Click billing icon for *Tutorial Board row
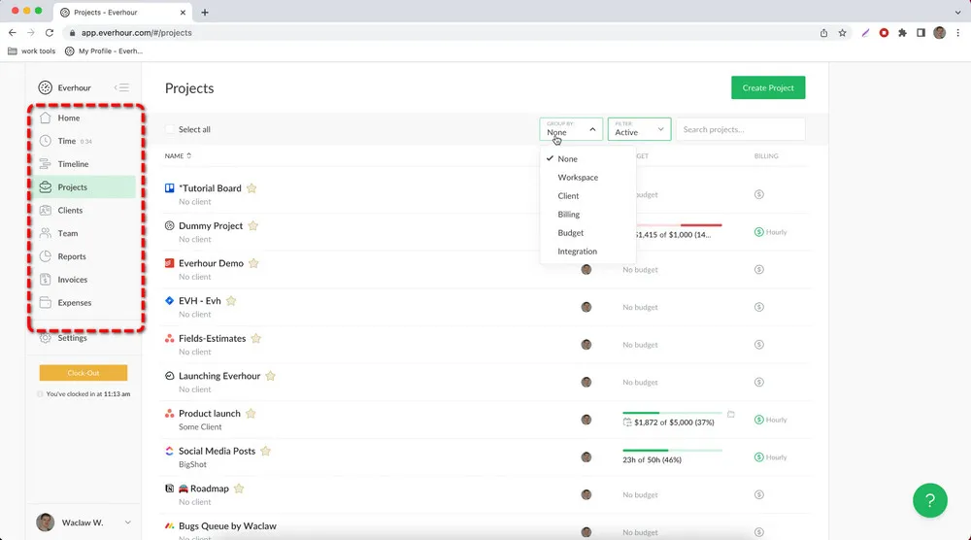This screenshot has height=540, width=971. point(758,194)
